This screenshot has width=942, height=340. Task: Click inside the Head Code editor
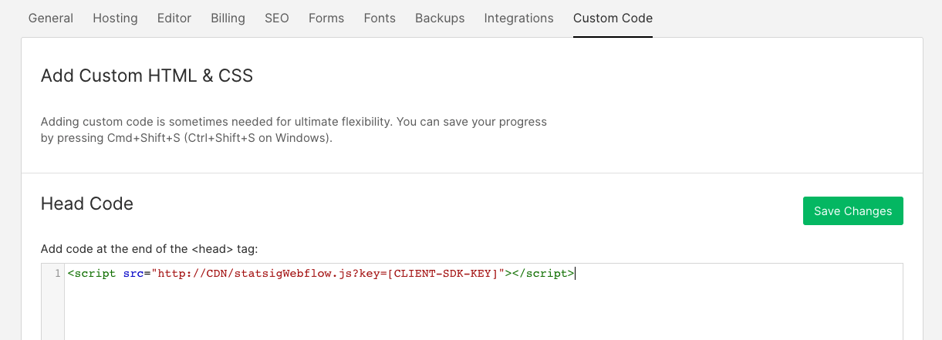tap(483, 301)
